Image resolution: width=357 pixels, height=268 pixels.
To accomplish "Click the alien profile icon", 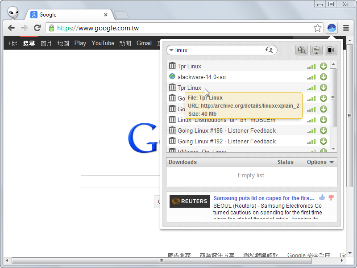I will point(13,13).
